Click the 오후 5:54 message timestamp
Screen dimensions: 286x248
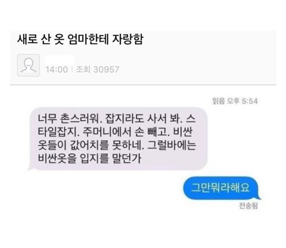242,101
